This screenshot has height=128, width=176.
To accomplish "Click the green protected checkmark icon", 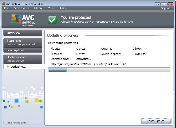I will [52, 20].
